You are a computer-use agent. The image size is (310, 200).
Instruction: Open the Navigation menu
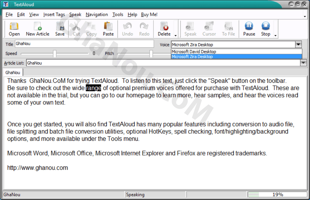97,14
